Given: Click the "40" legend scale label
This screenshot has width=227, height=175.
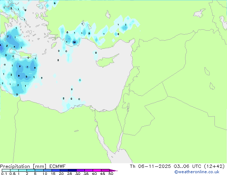Looking at the screenshot, I should (94, 174).
